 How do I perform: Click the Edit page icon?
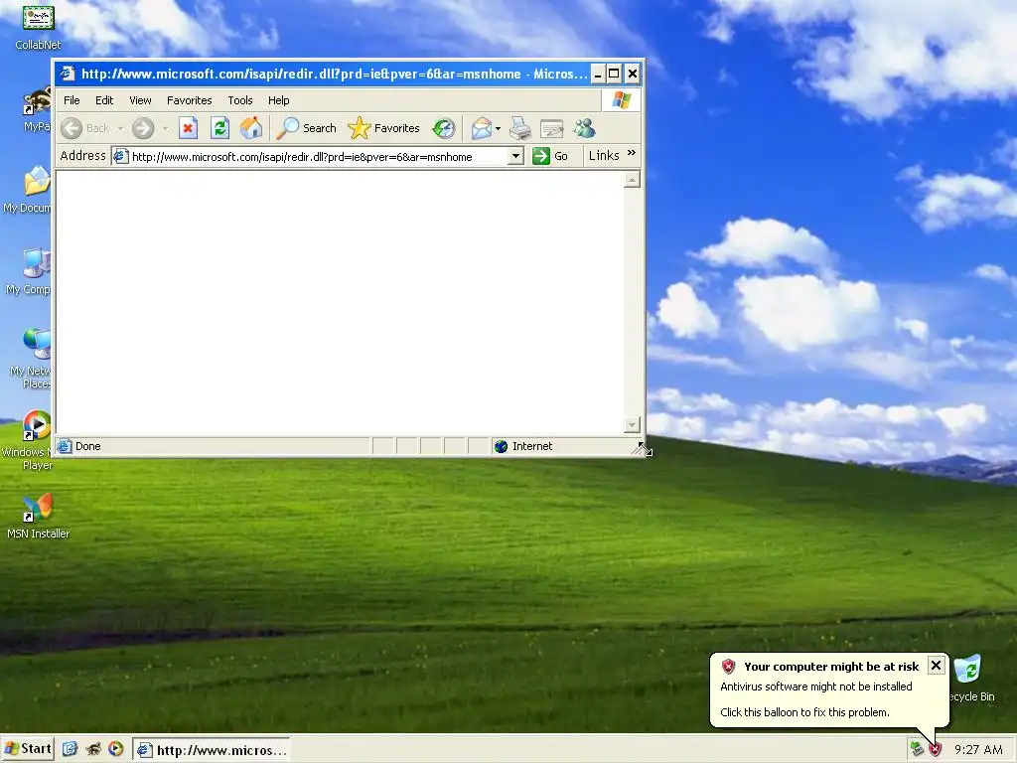click(551, 128)
